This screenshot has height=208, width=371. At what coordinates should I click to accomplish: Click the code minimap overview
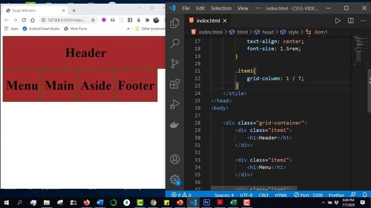pyautogui.click(x=361, y=50)
